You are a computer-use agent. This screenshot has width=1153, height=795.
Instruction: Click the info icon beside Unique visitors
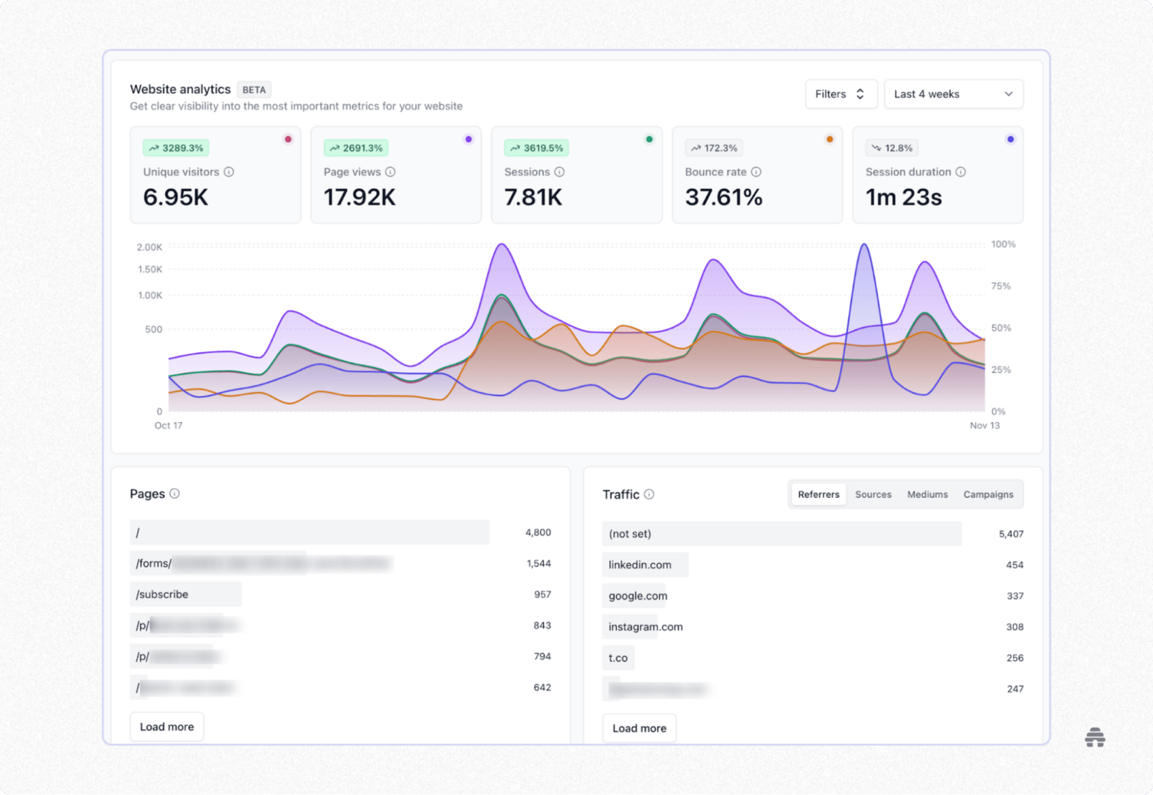228,172
